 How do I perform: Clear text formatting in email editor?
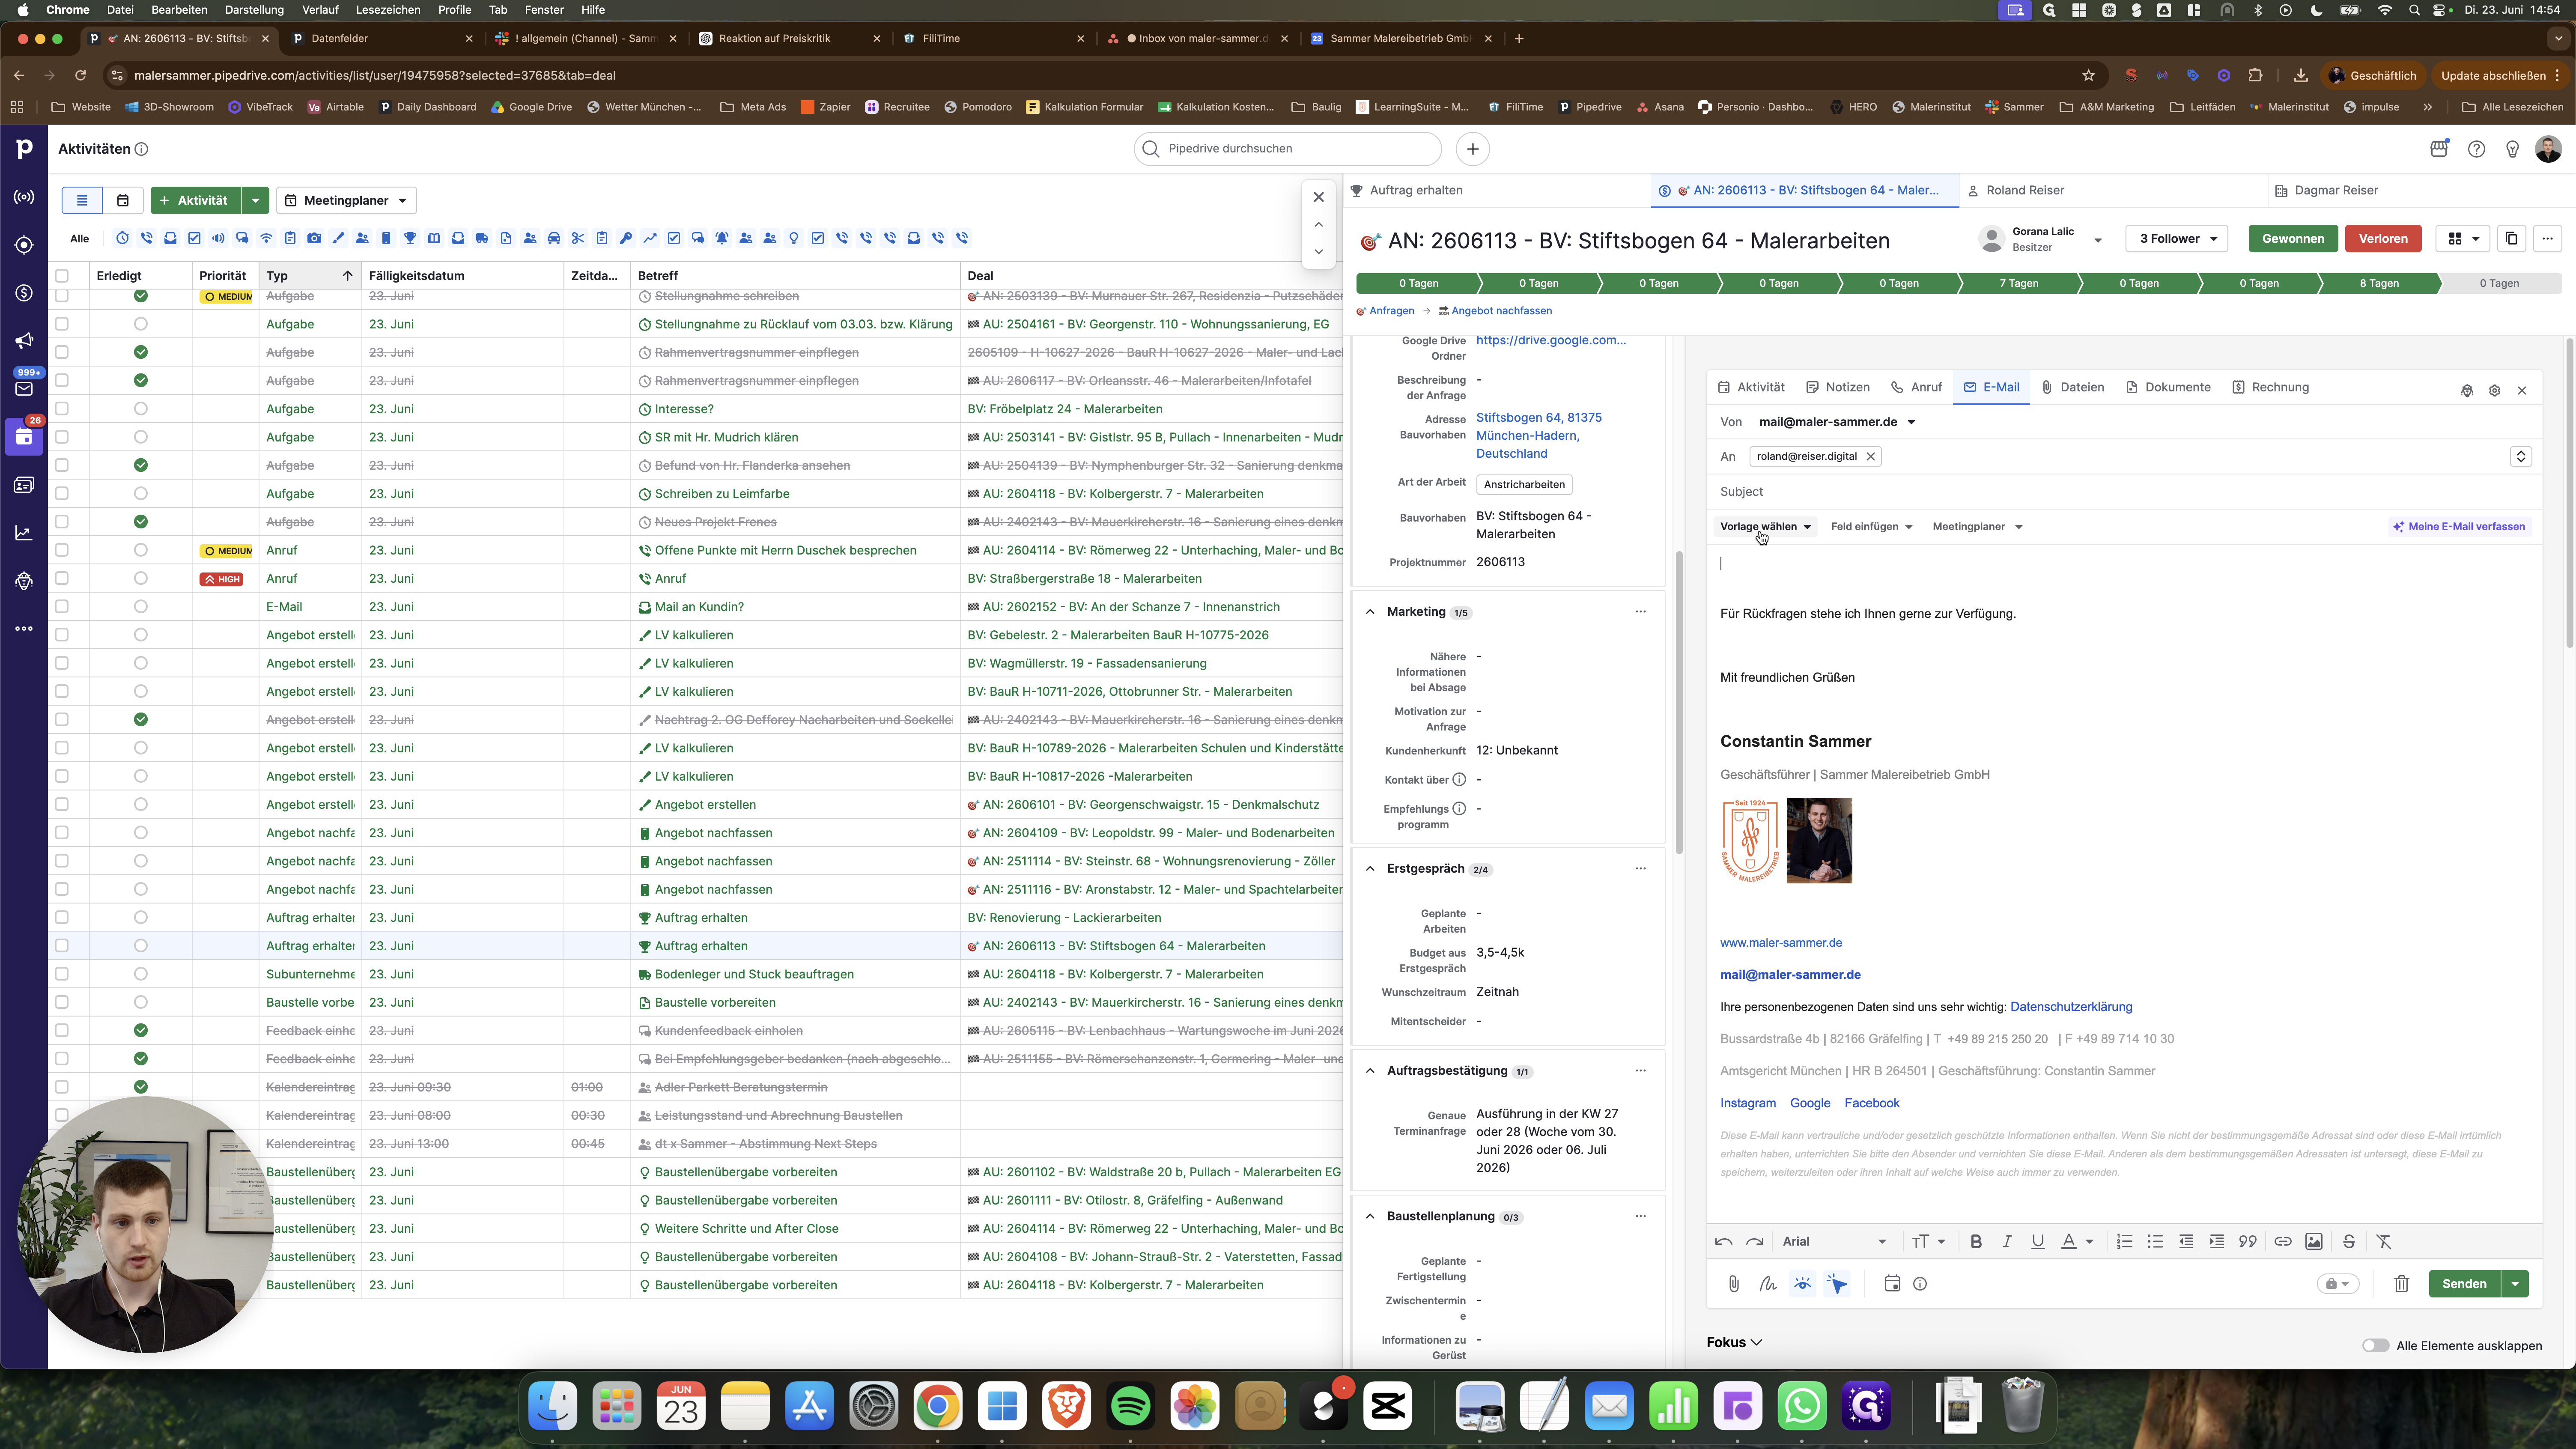click(x=2384, y=1242)
